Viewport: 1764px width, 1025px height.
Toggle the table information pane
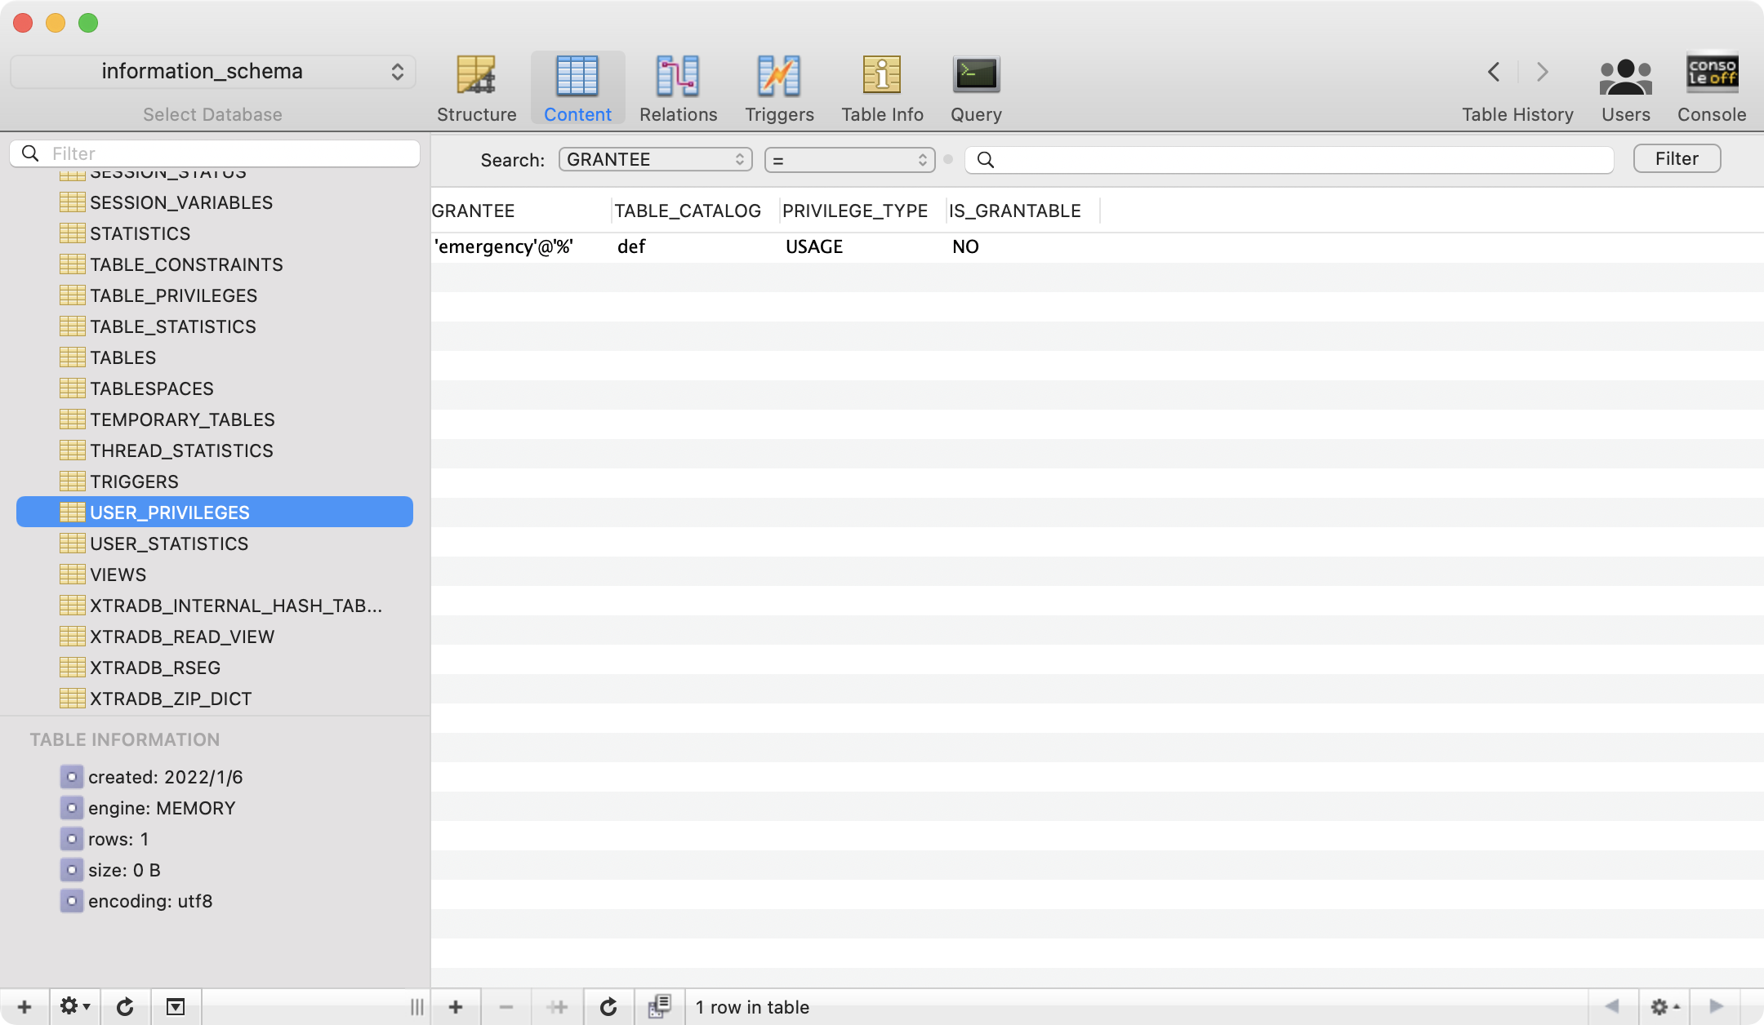[x=176, y=1007]
